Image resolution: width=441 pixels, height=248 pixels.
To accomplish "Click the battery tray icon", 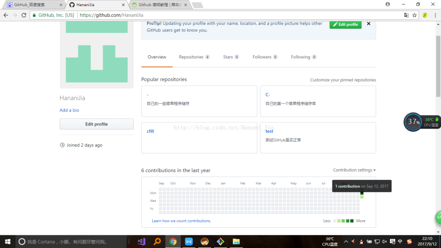I will 369,241.
